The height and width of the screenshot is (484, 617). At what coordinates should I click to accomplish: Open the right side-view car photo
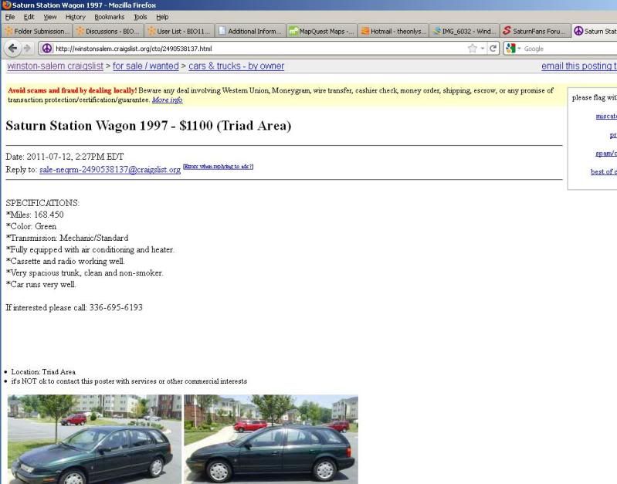click(x=271, y=439)
